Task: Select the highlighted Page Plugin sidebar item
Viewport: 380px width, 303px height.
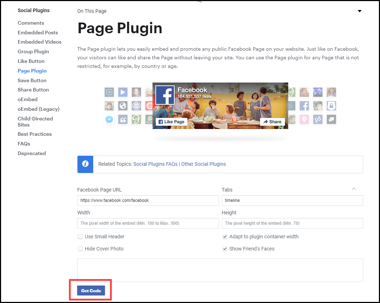Action: tap(32, 71)
